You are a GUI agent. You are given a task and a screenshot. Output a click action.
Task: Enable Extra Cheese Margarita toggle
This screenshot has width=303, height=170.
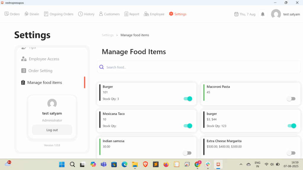(x=291, y=153)
